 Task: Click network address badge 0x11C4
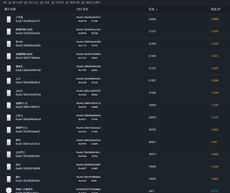click(83, 181)
